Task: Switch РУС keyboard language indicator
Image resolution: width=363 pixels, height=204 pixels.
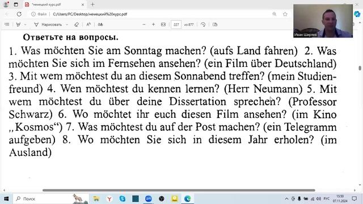Action: pos(327,199)
